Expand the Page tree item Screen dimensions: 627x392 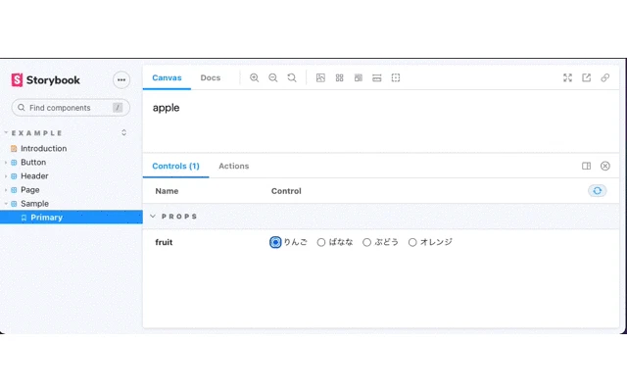6,190
